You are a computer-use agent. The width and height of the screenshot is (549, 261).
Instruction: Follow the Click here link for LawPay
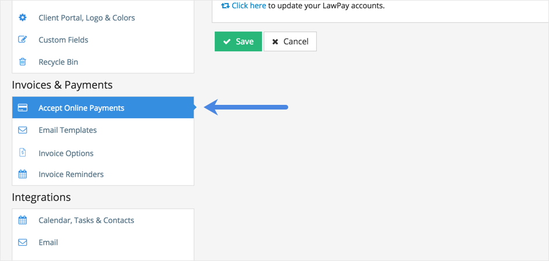(x=249, y=6)
